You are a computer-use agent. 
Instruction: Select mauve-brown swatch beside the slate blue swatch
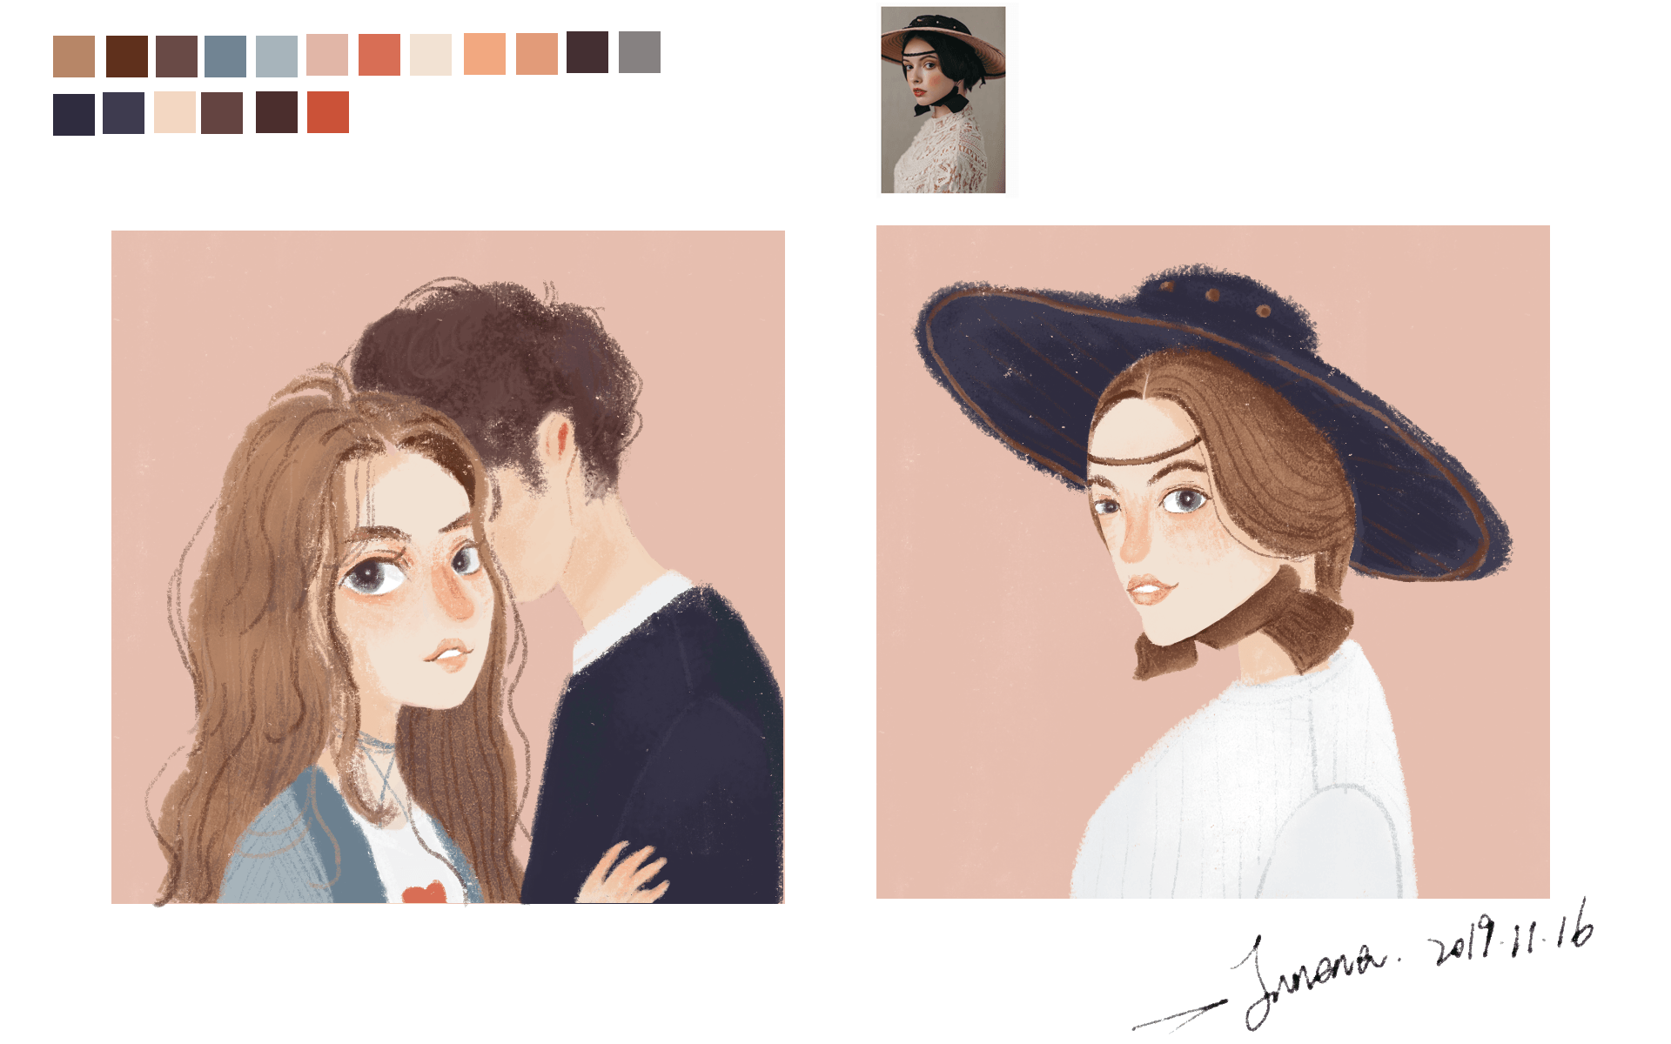(x=177, y=57)
